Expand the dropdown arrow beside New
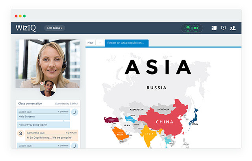 click(x=100, y=43)
